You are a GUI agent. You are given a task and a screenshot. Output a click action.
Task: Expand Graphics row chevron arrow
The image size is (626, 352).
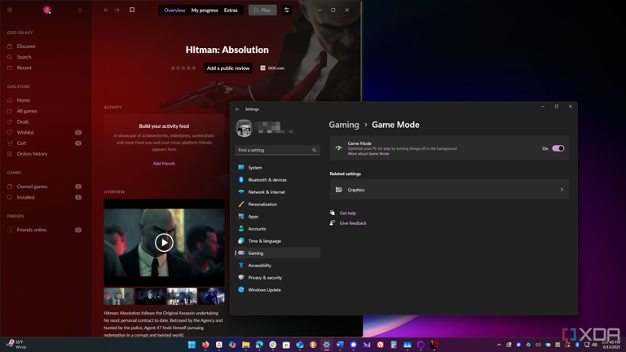(x=562, y=190)
